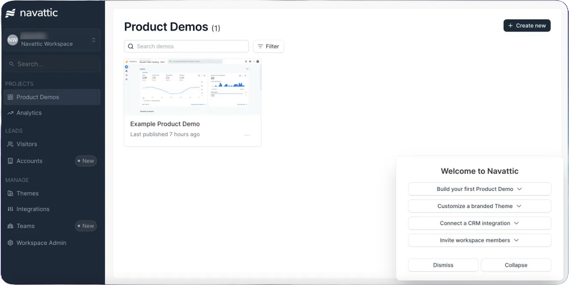Click the Product Demos page heading
Image resolution: width=569 pixels, height=285 pixels.
click(x=166, y=27)
